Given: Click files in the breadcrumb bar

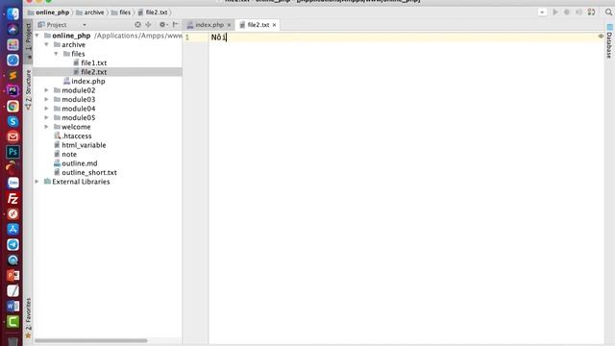Looking at the screenshot, I should pyautogui.click(x=121, y=12).
